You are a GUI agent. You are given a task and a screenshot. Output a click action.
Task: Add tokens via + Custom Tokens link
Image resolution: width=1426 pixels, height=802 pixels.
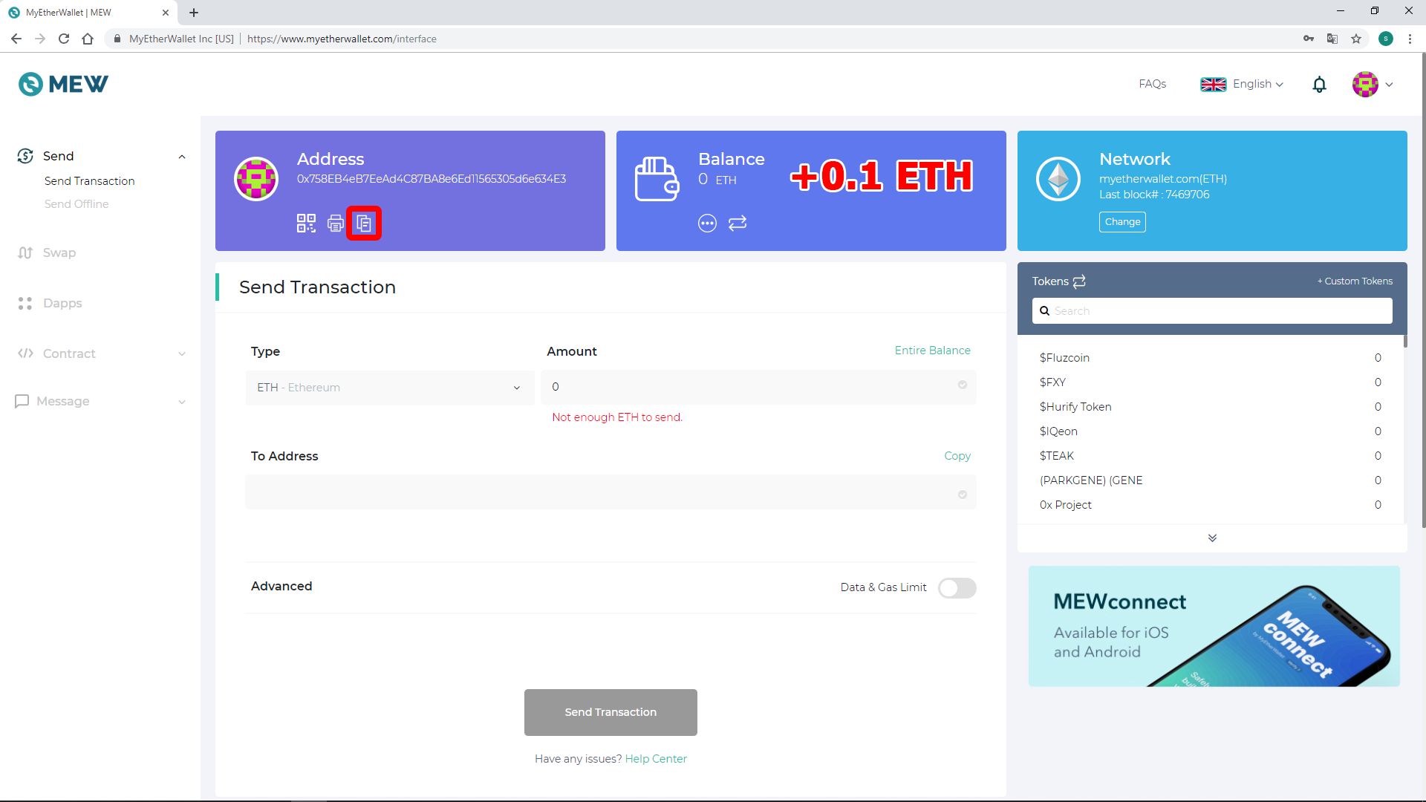click(1355, 281)
